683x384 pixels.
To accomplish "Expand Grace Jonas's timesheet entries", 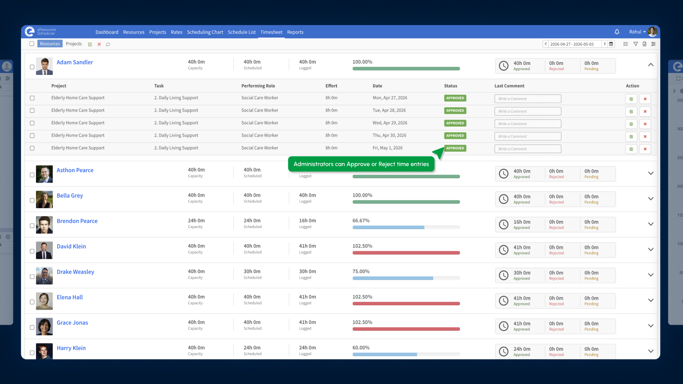I will coord(651,326).
